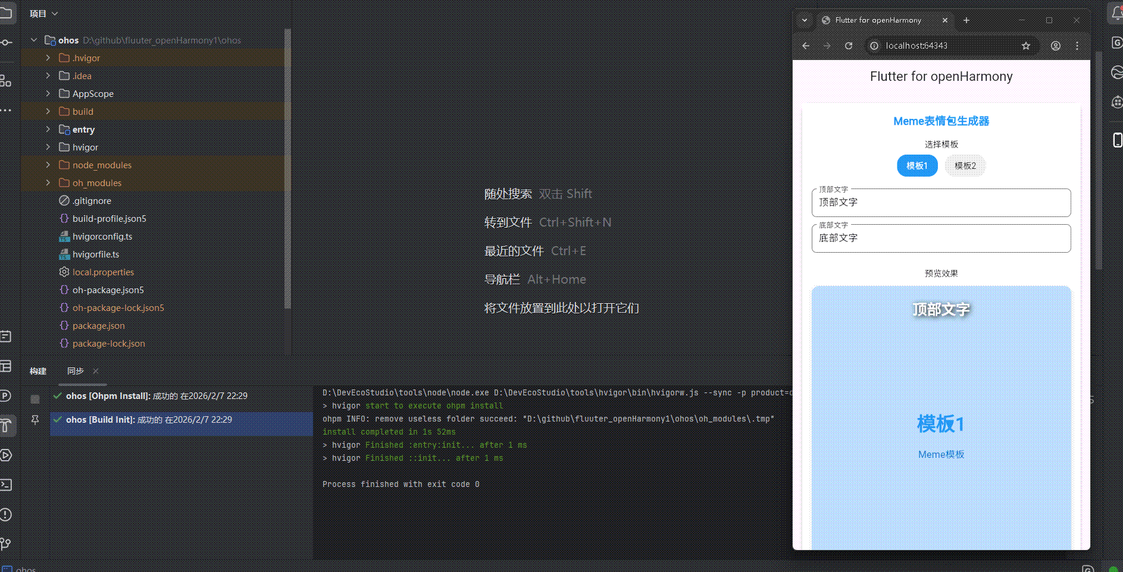View site information icon in address bar
Image resolution: width=1123 pixels, height=572 pixels.
pos(874,46)
